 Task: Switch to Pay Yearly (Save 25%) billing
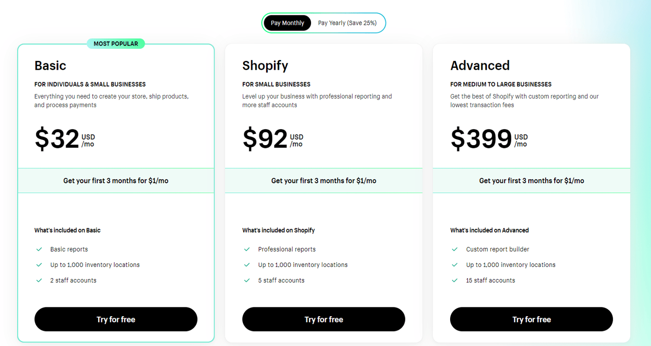tap(347, 22)
